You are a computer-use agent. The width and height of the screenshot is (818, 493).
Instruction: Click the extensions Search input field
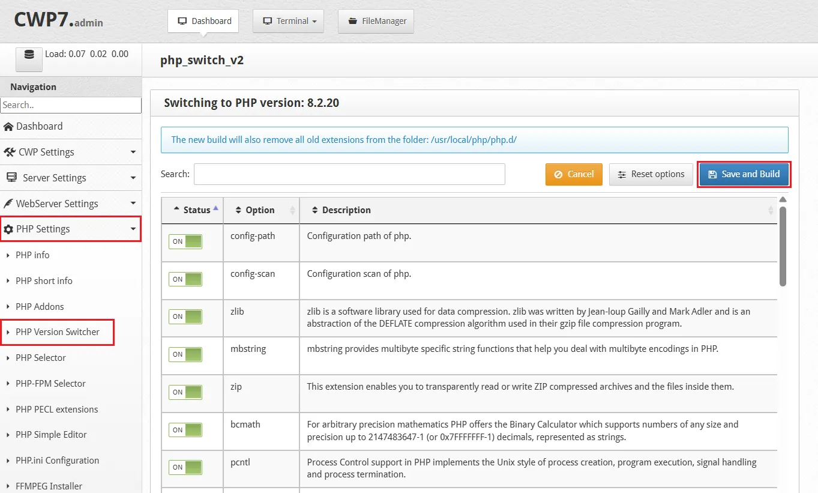(x=350, y=174)
